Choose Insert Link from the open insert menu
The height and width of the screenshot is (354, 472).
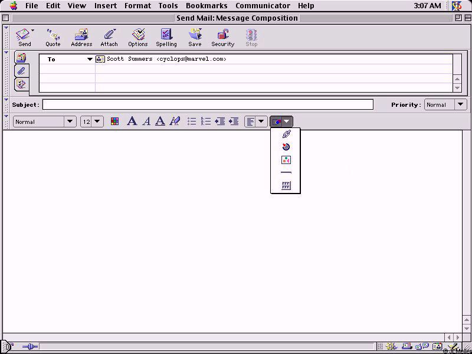coord(286,134)
